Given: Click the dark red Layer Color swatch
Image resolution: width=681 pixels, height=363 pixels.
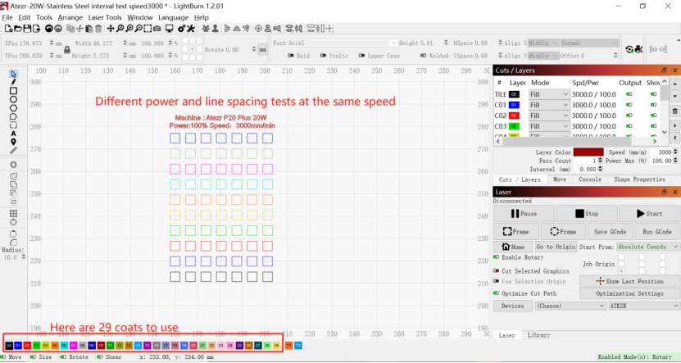Looking at the screenshot, I should pyautogui.click(x=588, y=152).
